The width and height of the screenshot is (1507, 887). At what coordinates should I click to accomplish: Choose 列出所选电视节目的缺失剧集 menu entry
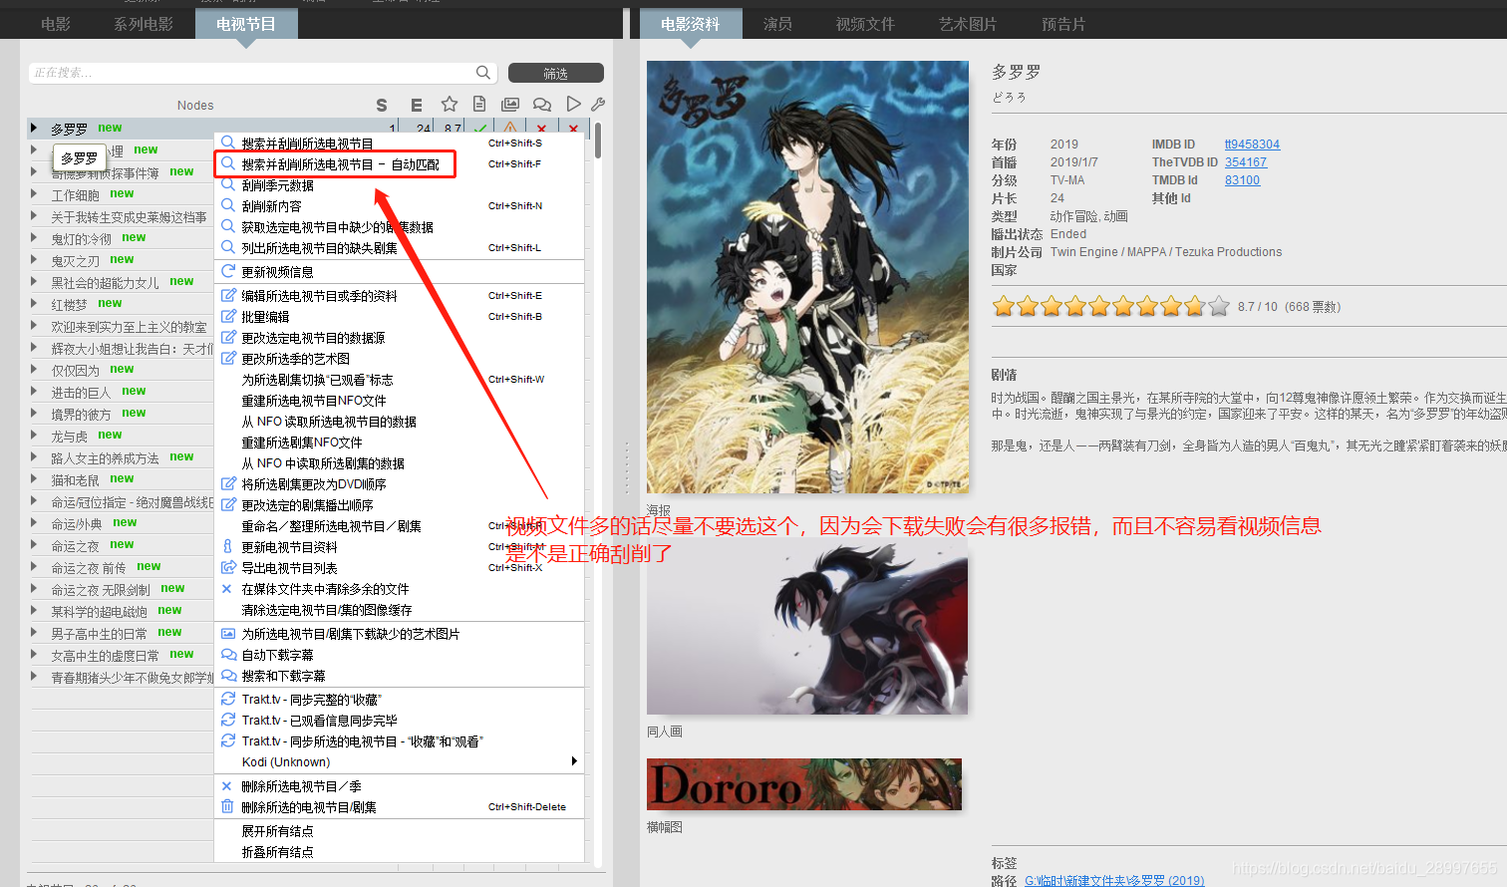click(x=319, y=248)
